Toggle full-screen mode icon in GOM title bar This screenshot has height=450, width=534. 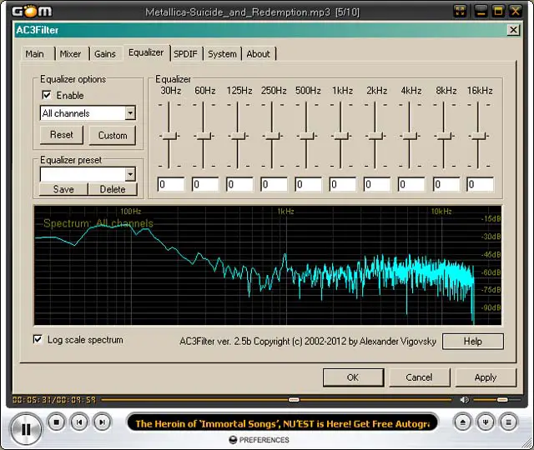coord(460,11)
